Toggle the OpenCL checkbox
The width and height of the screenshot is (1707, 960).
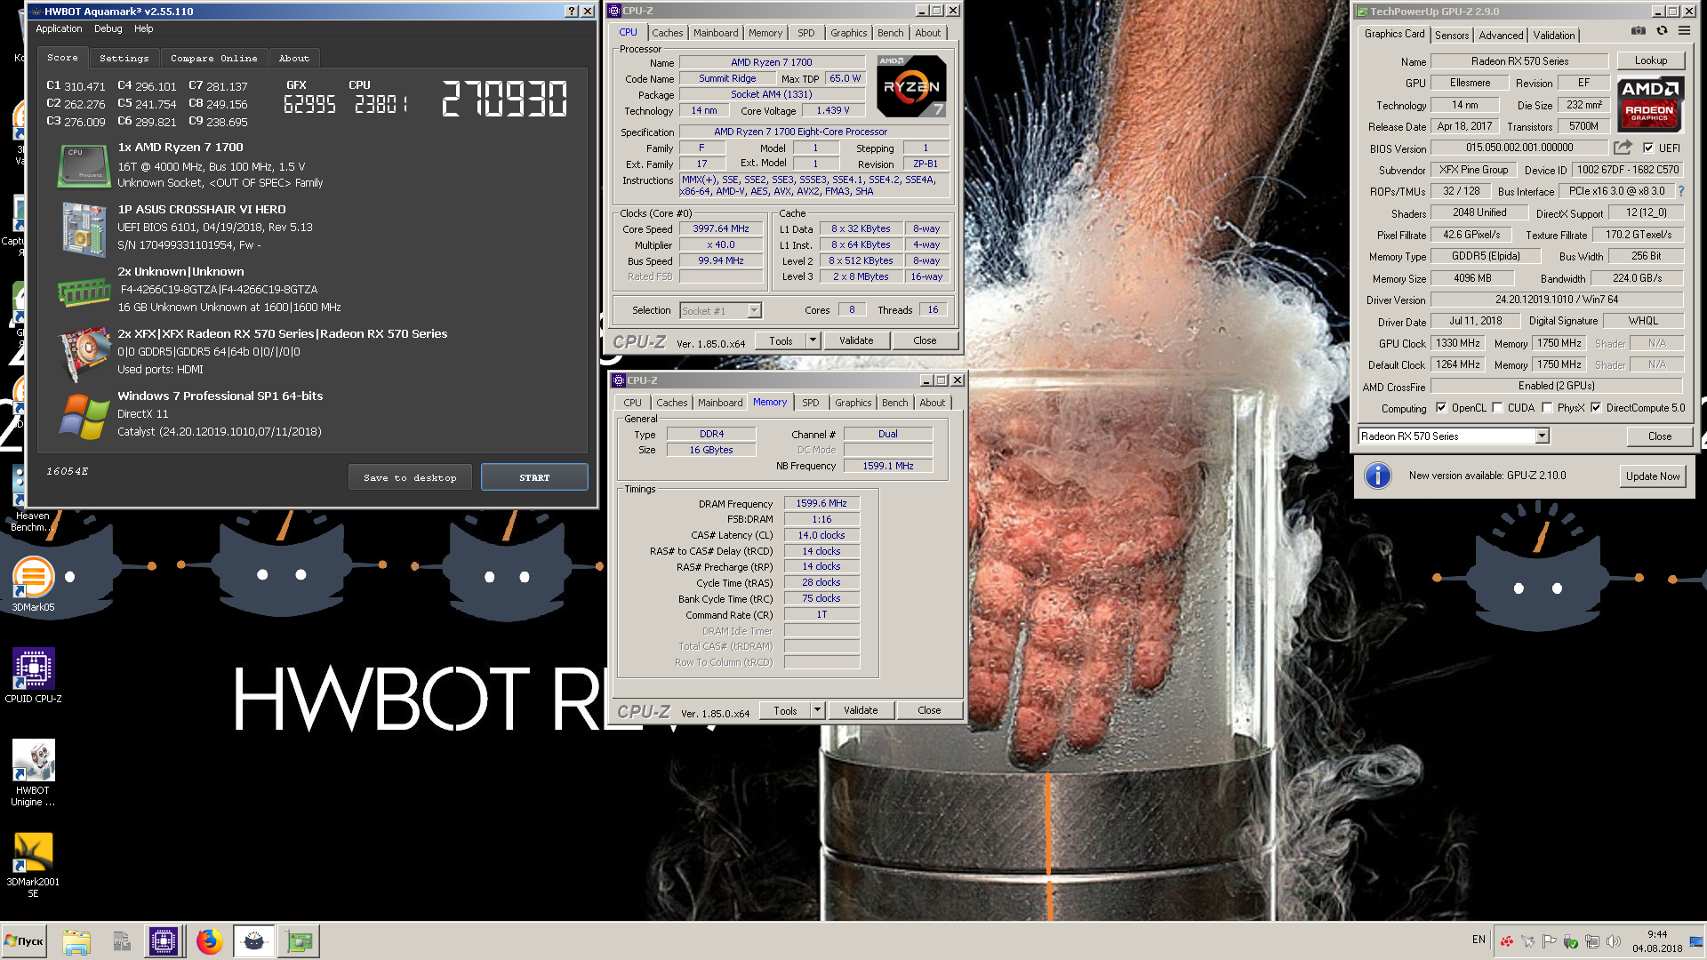(1441, 408)
